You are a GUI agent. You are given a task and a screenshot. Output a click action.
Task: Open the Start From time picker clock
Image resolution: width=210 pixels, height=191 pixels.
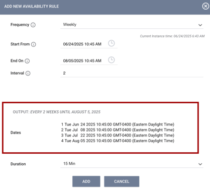(112, 43)
